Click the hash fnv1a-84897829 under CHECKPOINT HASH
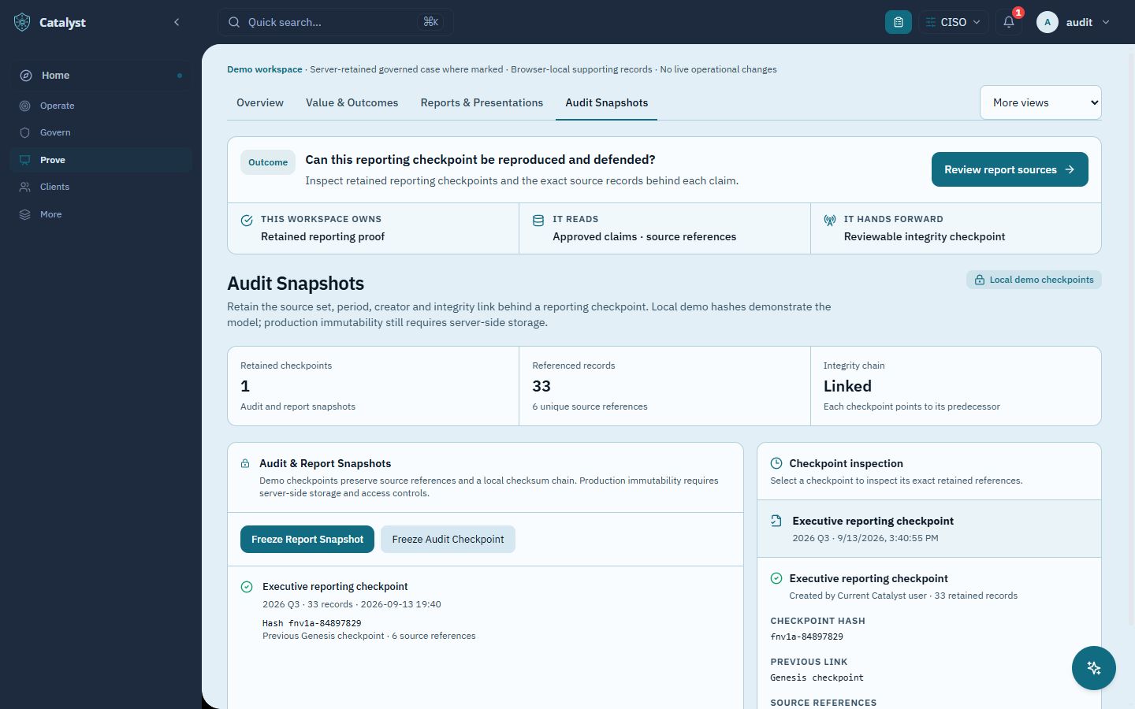 (x=806, y=637)
